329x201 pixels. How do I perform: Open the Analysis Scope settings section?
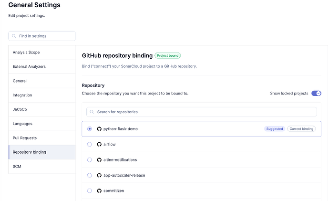point(42,53)
